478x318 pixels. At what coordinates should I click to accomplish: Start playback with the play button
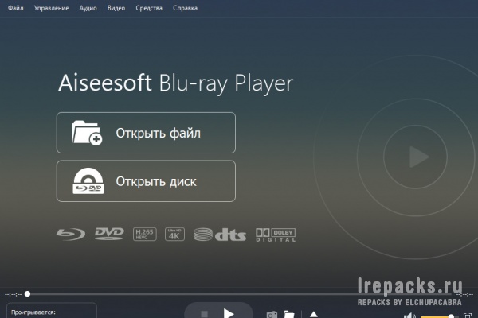pos(229,313)
